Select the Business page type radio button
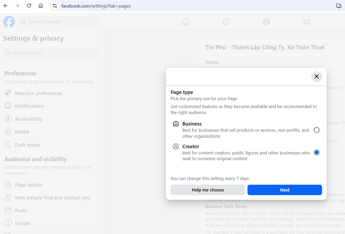Image resolution: width=345 pixels, height=234 pixels. [316, 130]
